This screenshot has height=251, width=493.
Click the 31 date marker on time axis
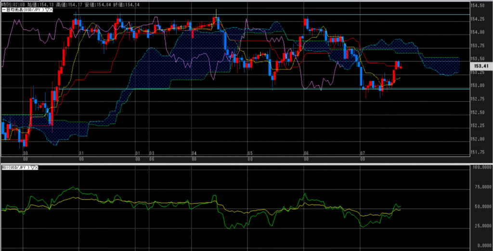(x=81, y=153)
